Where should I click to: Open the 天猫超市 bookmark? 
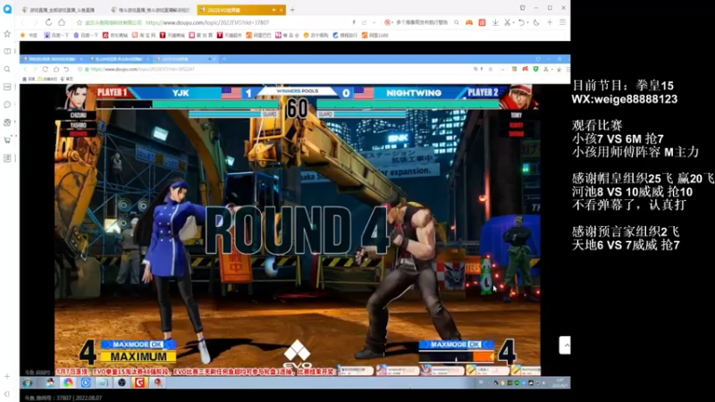[x=230, y=35]
